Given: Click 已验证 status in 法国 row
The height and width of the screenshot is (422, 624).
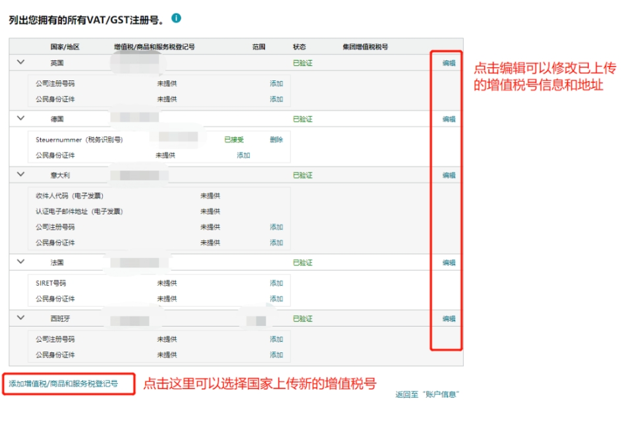Looking at the screenshot, I should coord(302,263).
